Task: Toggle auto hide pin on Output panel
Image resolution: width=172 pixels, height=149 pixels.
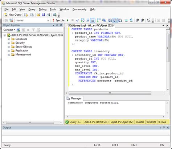Action: 164,128
